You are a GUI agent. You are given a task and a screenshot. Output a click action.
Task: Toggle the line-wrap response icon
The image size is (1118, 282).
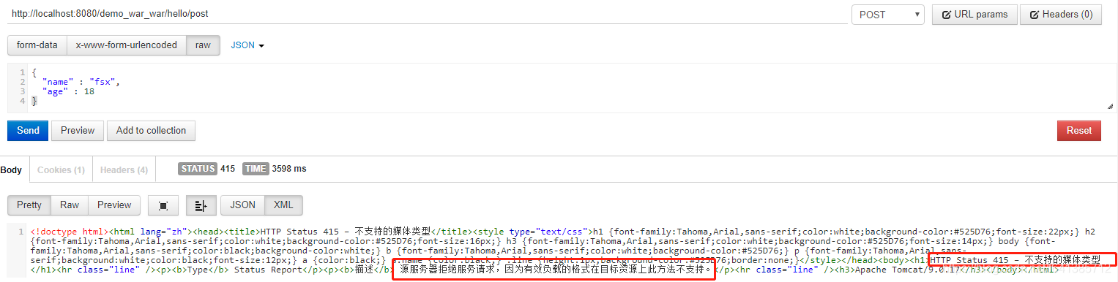pos(201,205)
